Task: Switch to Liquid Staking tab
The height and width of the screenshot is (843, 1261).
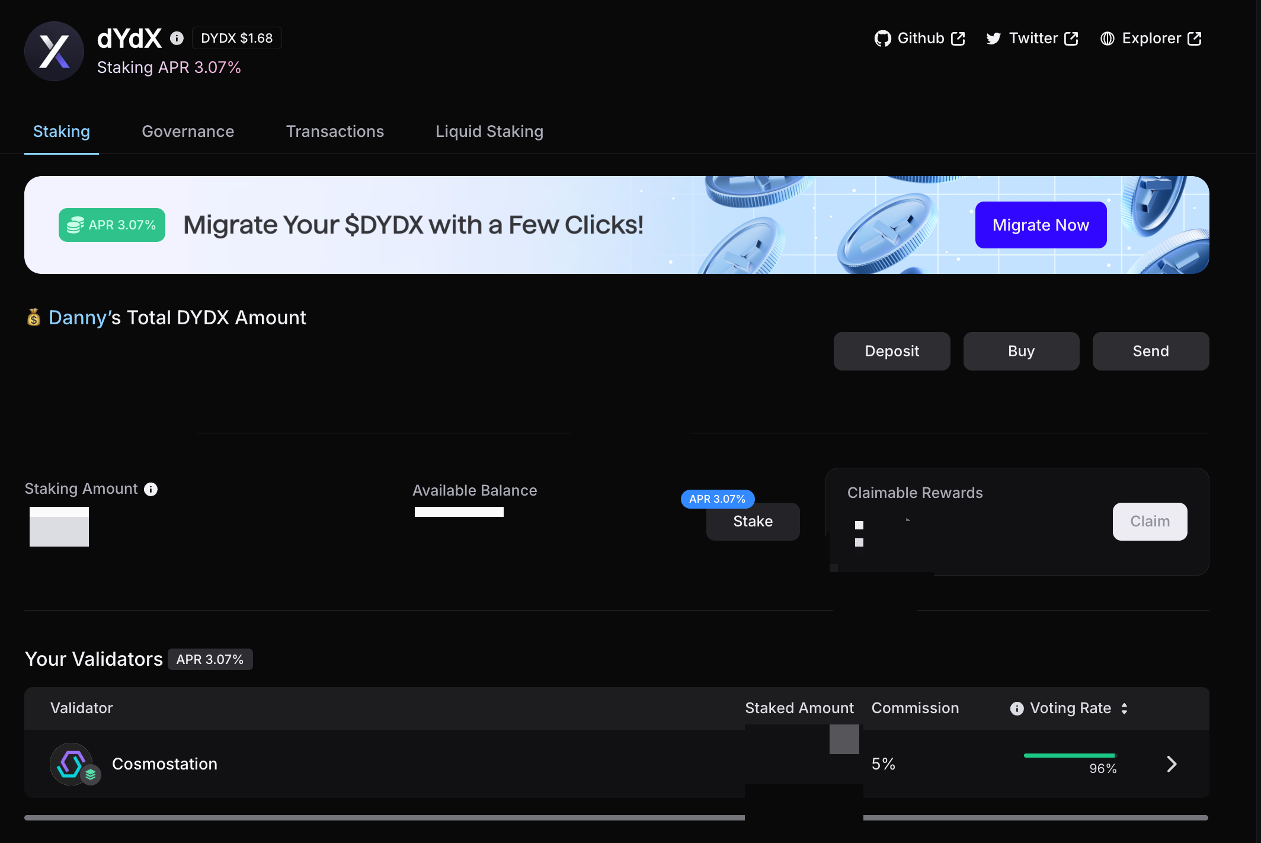Action: pos(489,132)
